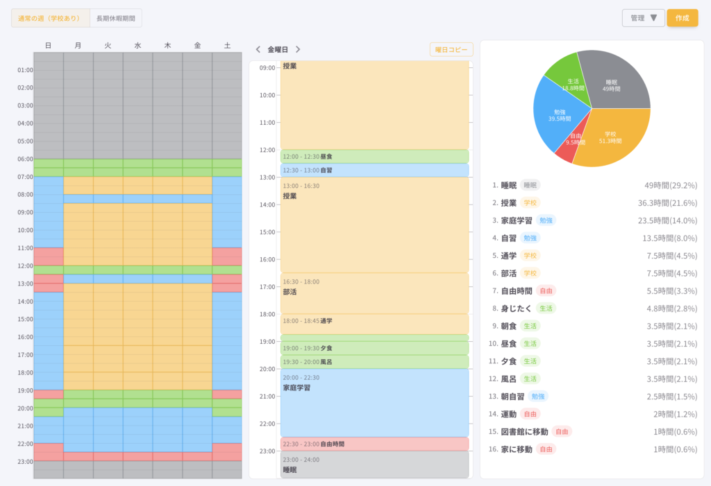Open the 12:30 - 13:00 自習 event

374,170
